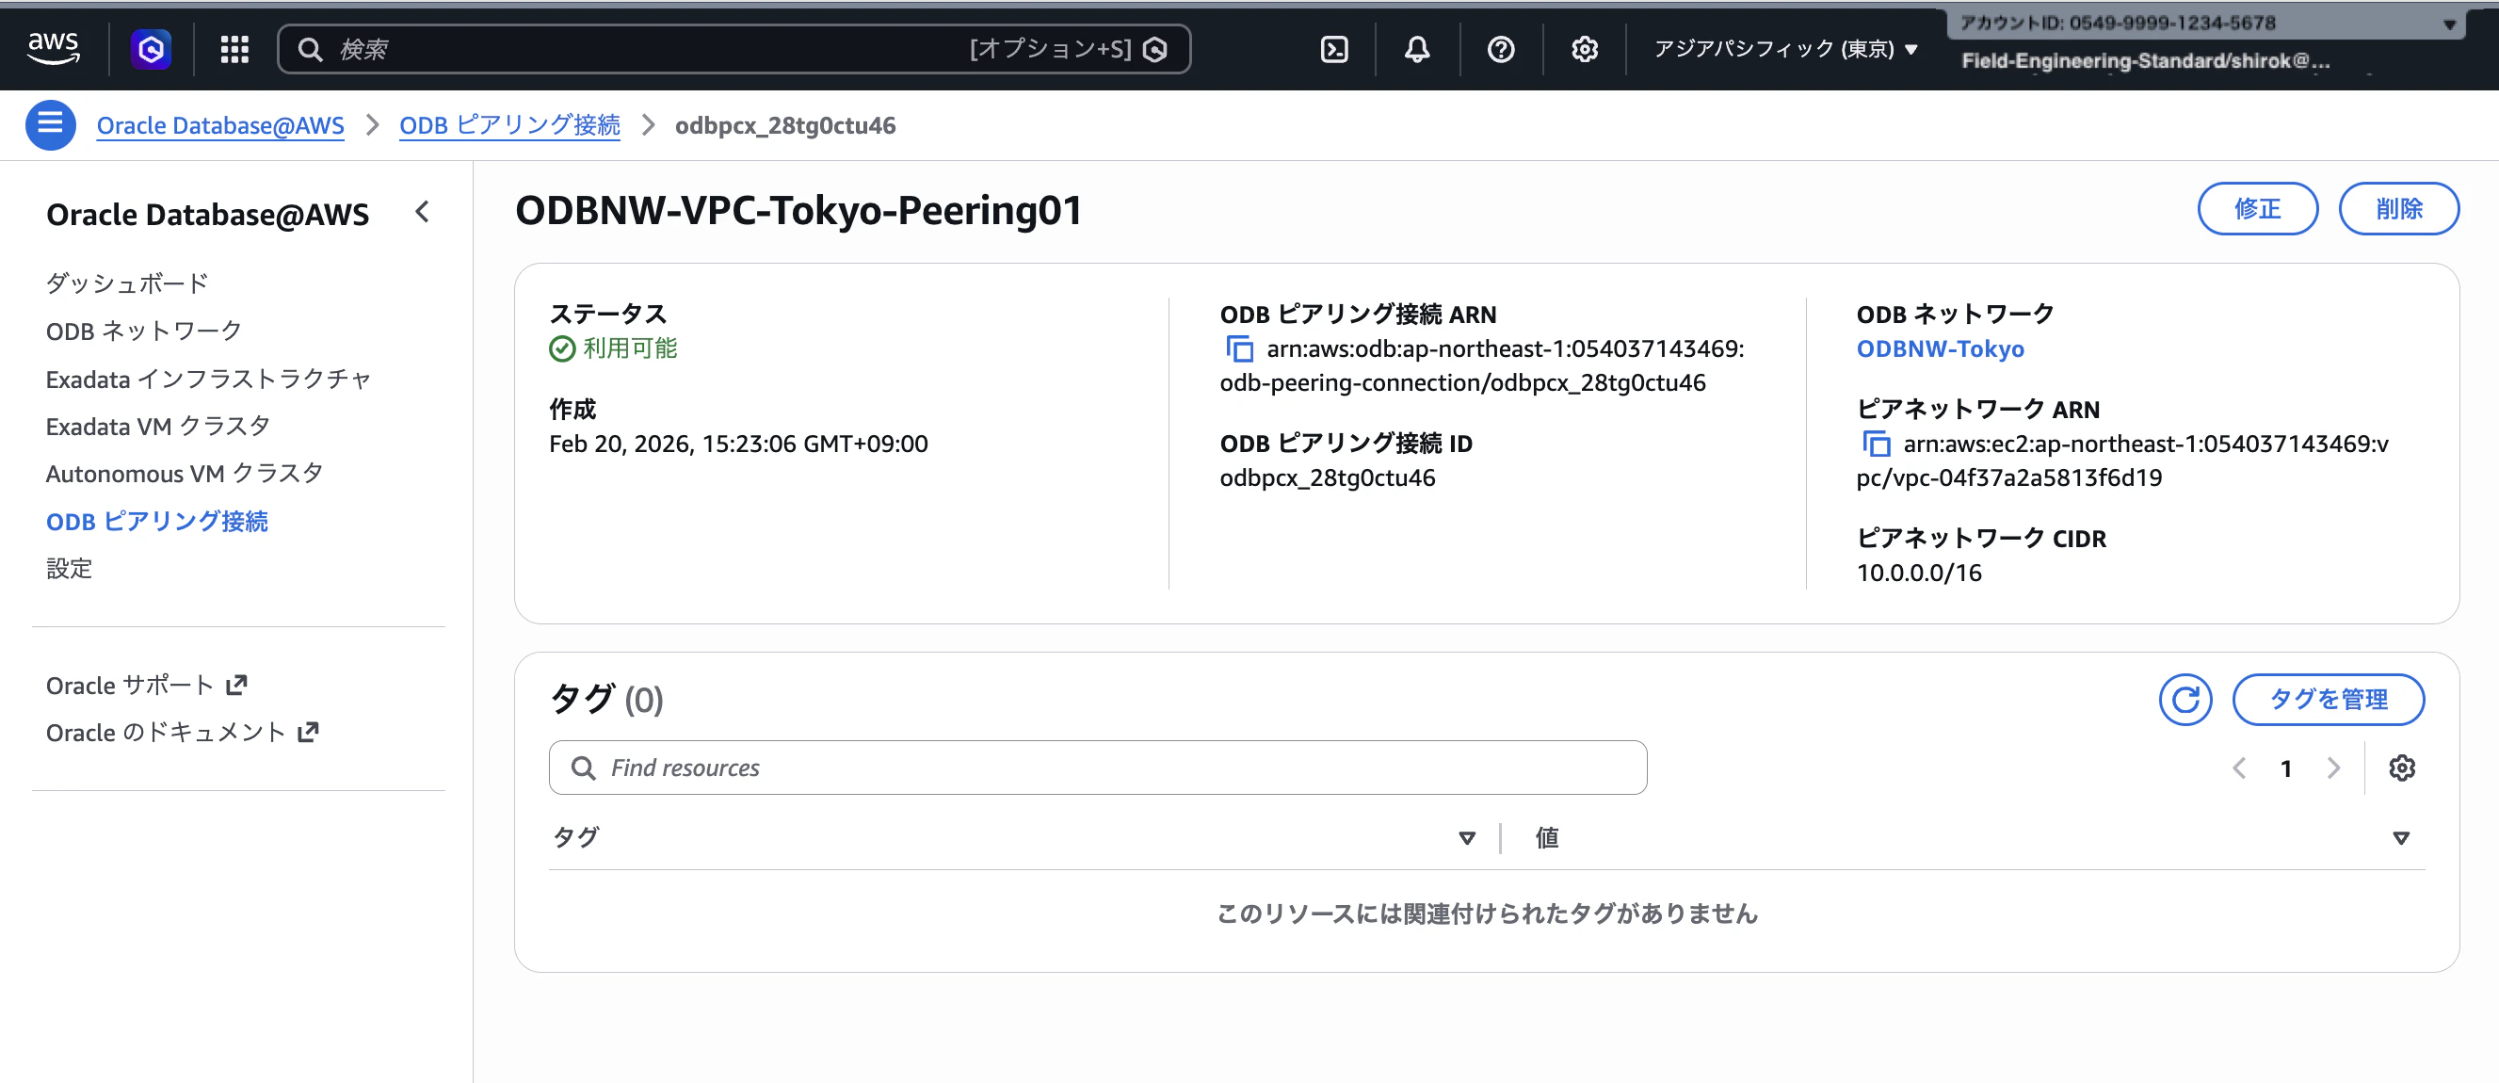The width and height of the screenshot is (2499, 1083).
Task: Click the タグ (0) section heading
Action: point(605,699)
